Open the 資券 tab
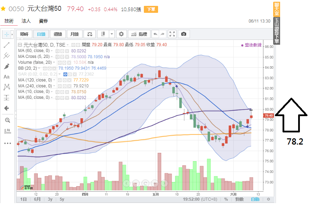The height and width of the screenshot is (208, 312). 43,21
